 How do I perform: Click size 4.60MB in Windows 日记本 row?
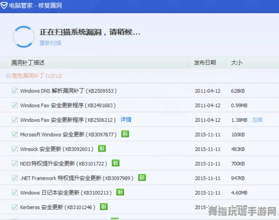(x=239, y=193)
